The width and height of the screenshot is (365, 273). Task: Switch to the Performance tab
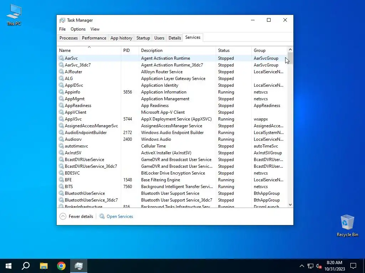click(x=94, y=38)
